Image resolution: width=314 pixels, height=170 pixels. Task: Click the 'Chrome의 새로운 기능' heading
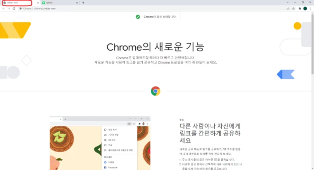coord(155,47)
